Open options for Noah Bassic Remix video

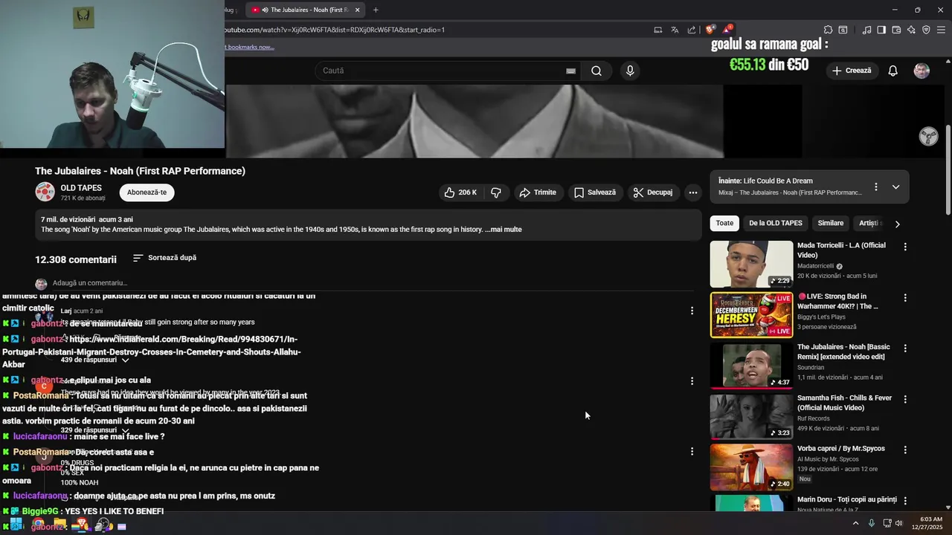pyautogui.click(x=905, y=348)
